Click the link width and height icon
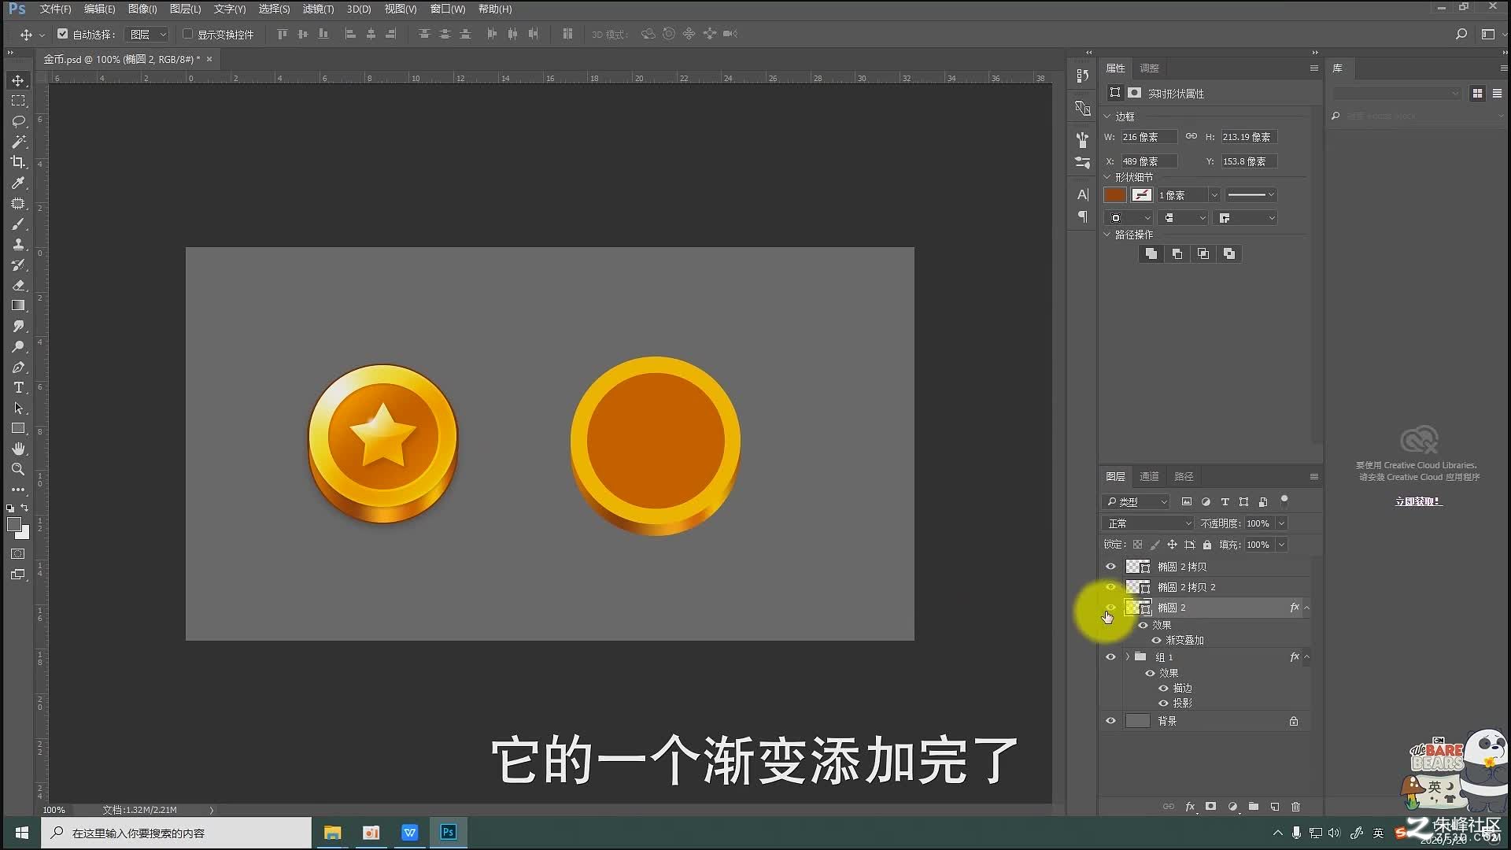 [x=1191, y=136]
